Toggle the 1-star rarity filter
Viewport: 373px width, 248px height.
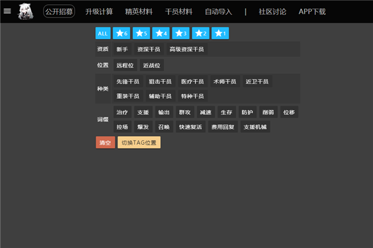[x=220, y=34]
